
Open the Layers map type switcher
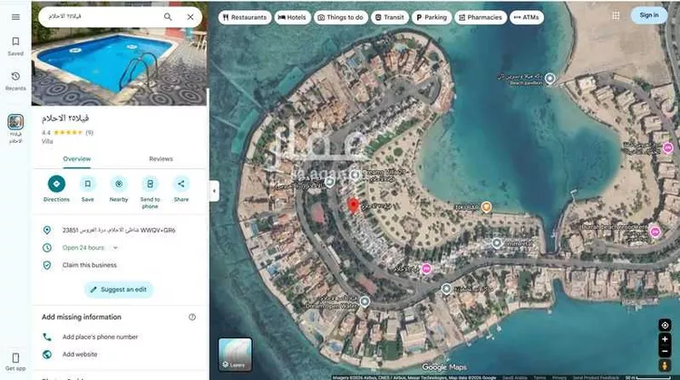click(235, 355)
